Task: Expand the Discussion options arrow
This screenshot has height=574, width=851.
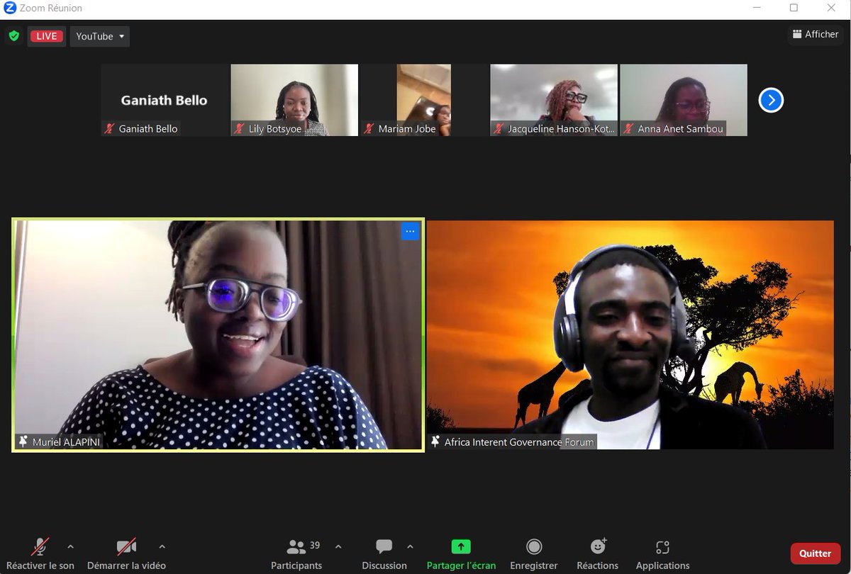Action: [410, 546]
